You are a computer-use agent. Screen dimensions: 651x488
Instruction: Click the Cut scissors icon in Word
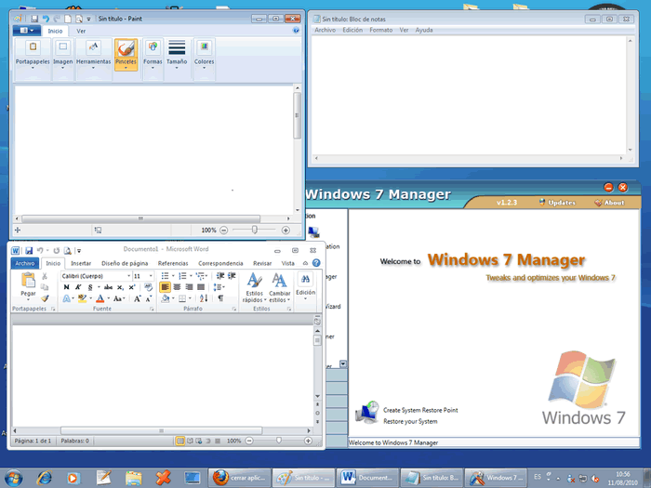(45, 276)
